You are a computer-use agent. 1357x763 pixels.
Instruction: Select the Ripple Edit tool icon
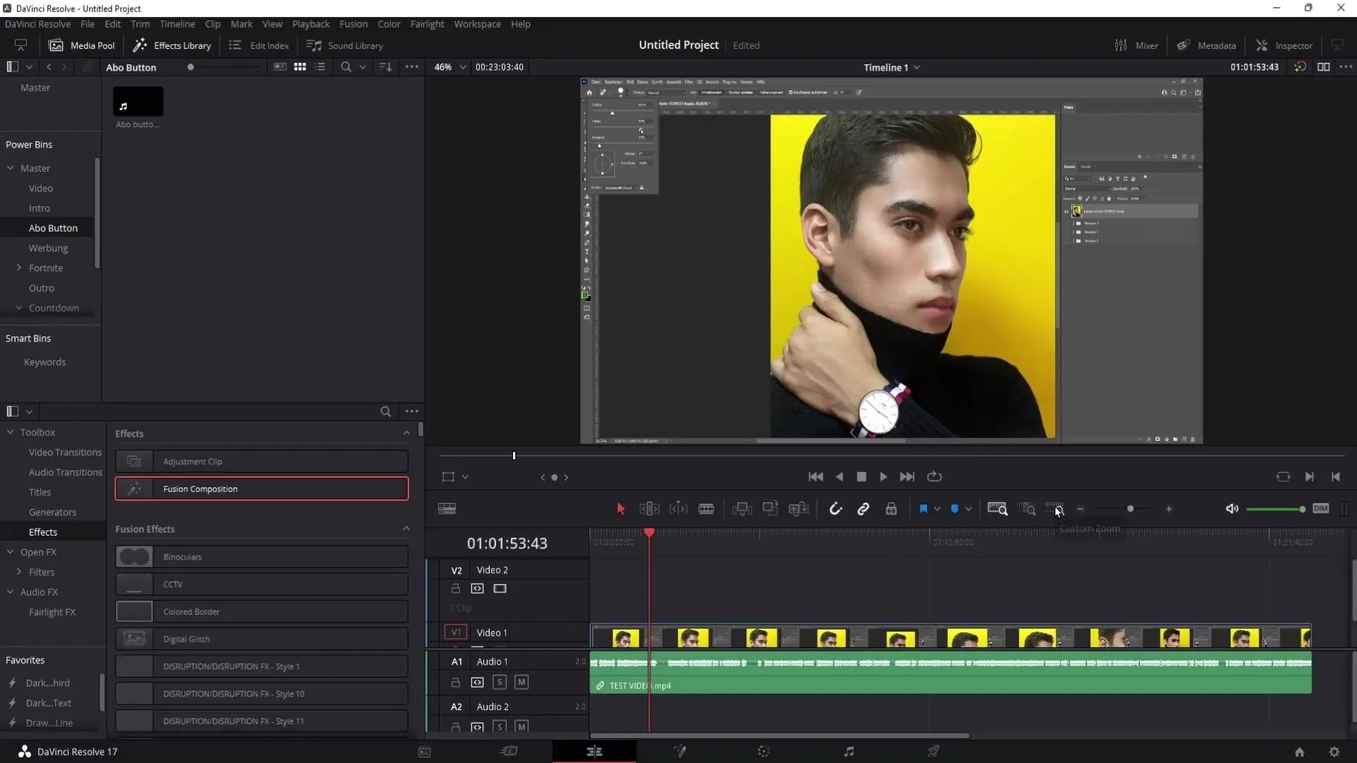click(650, 508)
